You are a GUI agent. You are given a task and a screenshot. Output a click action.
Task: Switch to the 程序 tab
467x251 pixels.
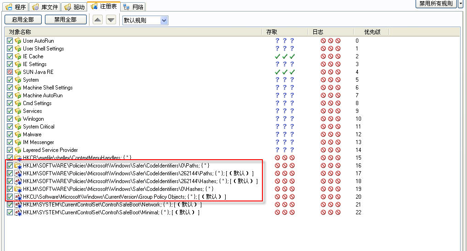16,7
